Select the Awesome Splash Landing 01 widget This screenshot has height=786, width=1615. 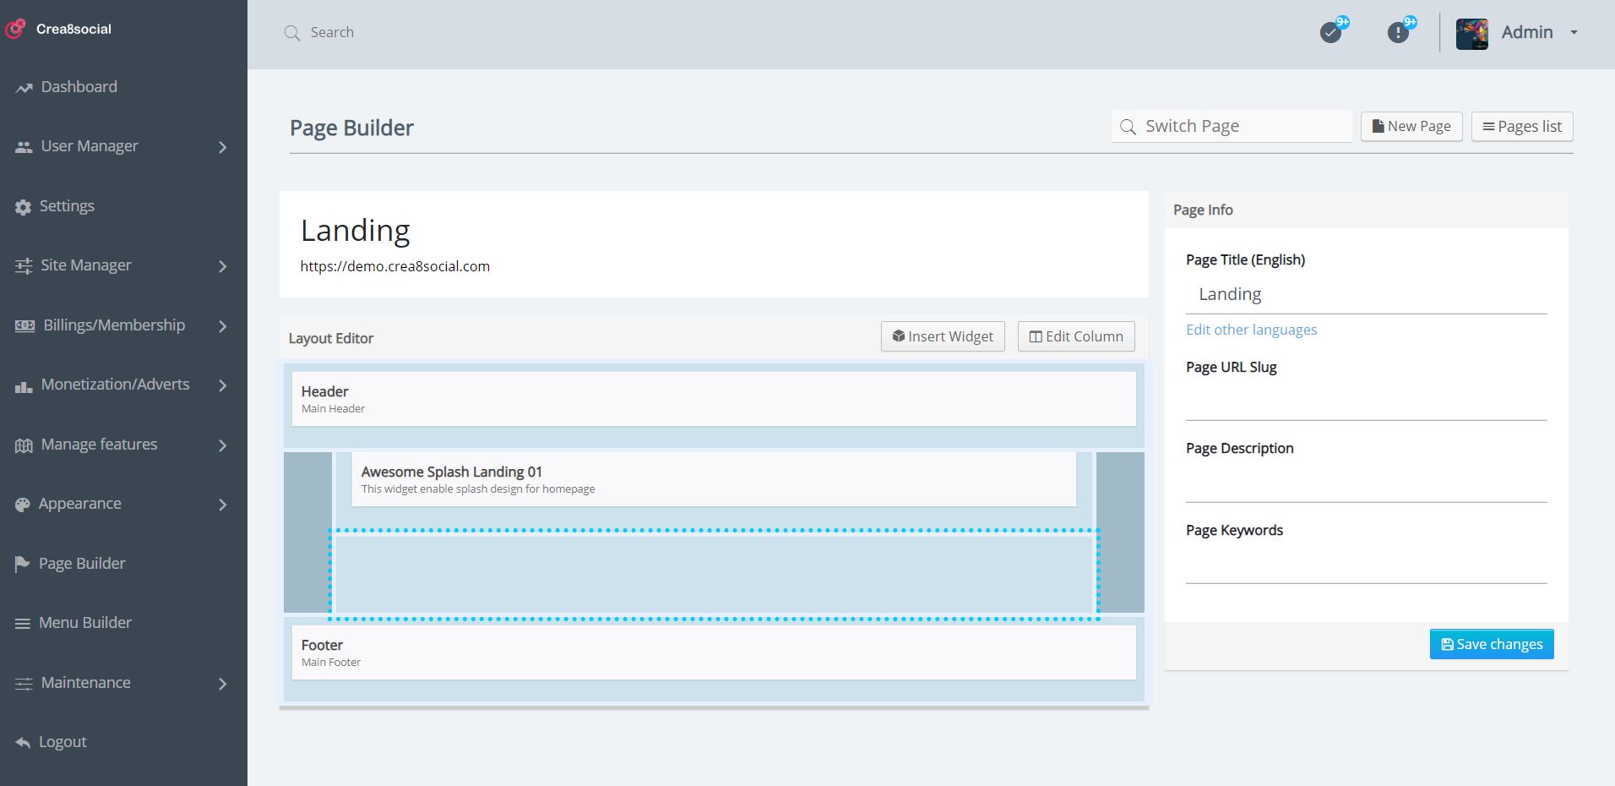click(x=714, y=479)
